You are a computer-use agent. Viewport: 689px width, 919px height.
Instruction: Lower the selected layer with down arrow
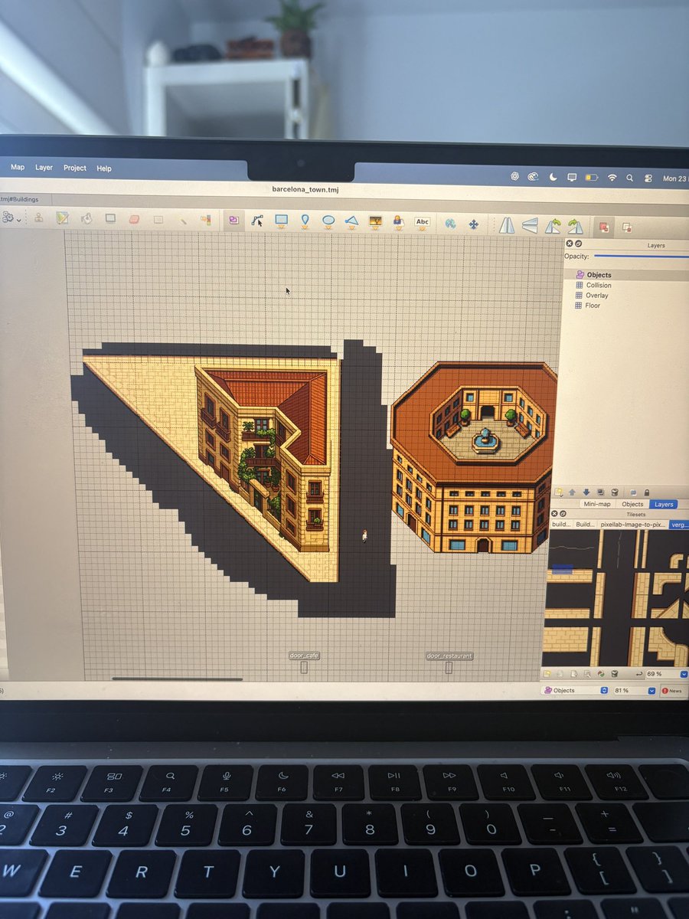pos(586,492)
